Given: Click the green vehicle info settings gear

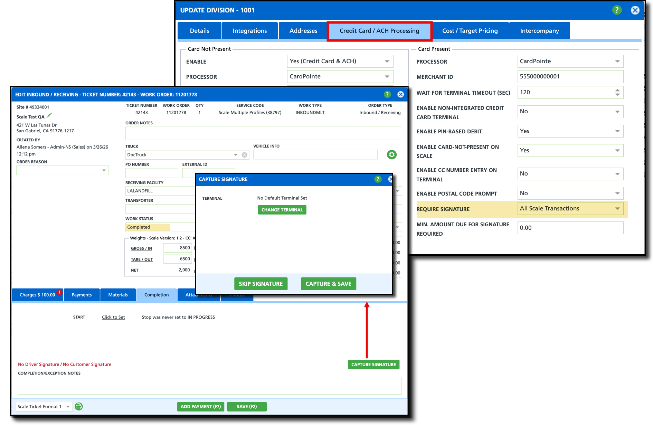Looking at the screenshot, I should tap(391, 154).
